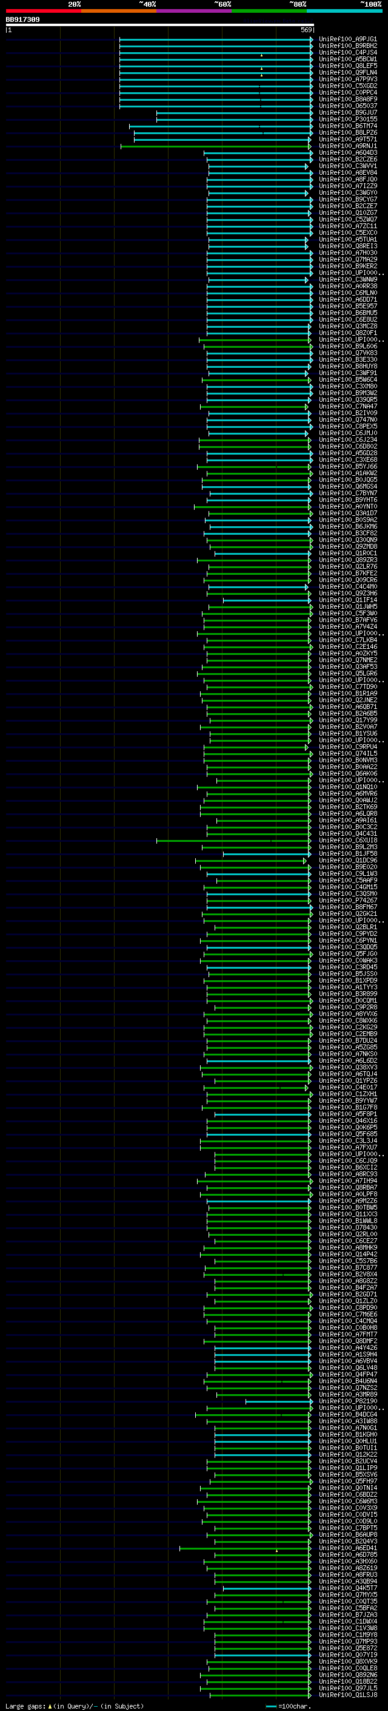The width and height of the screenshot is (388, 1711).
Task: Click label UniRef100_C9P2R8
Action: click(347, 1007)
